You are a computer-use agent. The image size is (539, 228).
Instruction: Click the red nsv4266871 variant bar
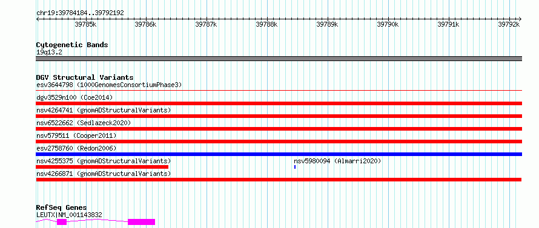[279, 180]
